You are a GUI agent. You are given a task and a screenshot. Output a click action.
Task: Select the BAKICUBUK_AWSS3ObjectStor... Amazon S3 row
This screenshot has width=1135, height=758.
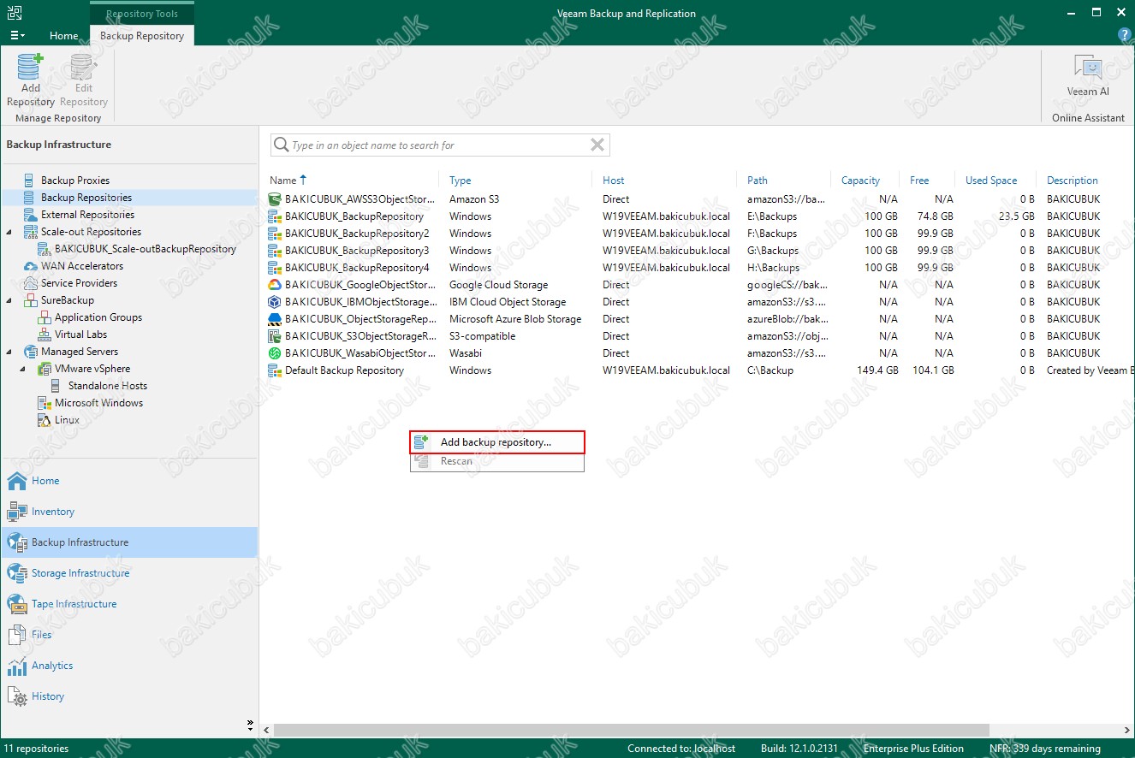[x=700, y=199]
